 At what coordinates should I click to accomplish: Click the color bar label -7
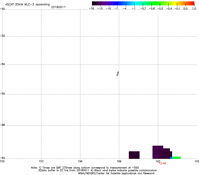click(116, 9)
